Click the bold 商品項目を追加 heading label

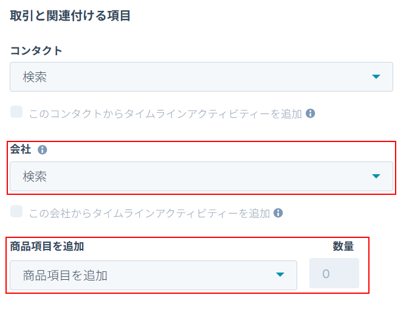point(47,246)
